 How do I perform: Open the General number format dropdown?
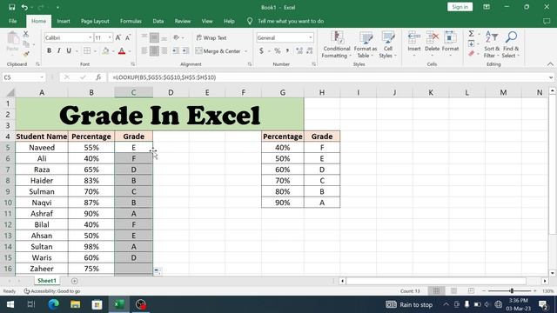click(x=310, y=37)
